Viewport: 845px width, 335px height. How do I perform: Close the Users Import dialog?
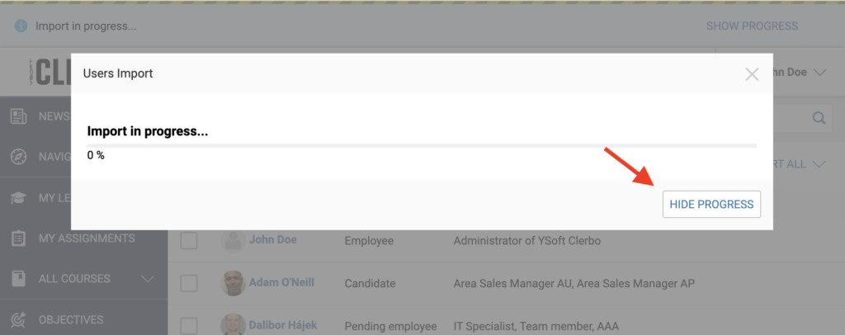click(752, 74)
